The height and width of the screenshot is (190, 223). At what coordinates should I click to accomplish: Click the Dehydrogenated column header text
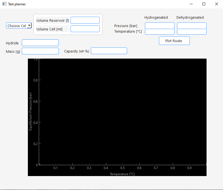[190, 18]
